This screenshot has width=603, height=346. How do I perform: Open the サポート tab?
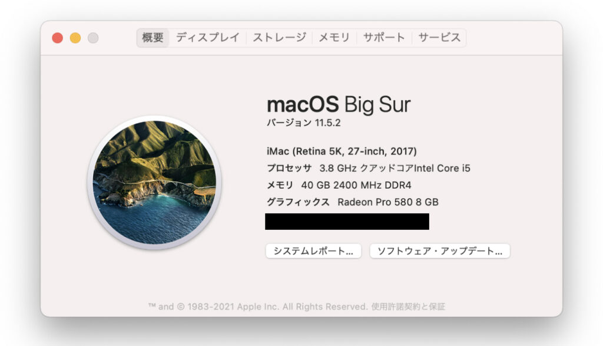coord(384,38)
